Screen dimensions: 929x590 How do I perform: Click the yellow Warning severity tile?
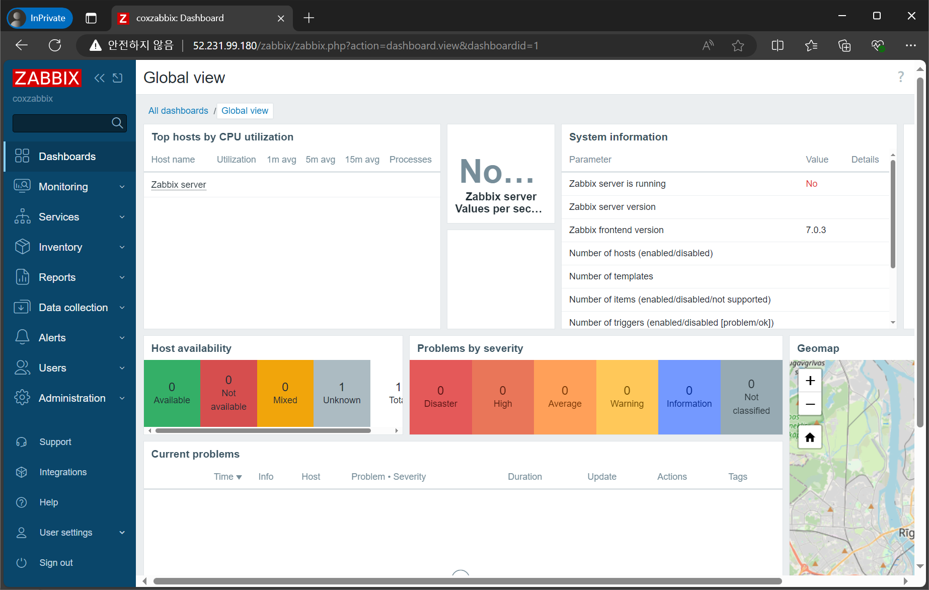click(627, 397)
